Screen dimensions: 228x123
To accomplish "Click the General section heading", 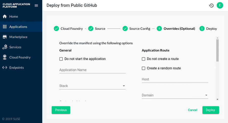I will click(x=65, y=50).
